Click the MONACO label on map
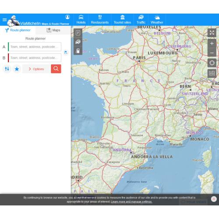Viewport: 219px width, 219px height. [200, 139]
